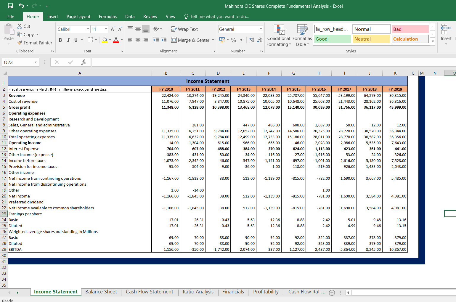456x302 pixels.
Task: Add a new sheet with the plus icon
Action: coord(332,293)
